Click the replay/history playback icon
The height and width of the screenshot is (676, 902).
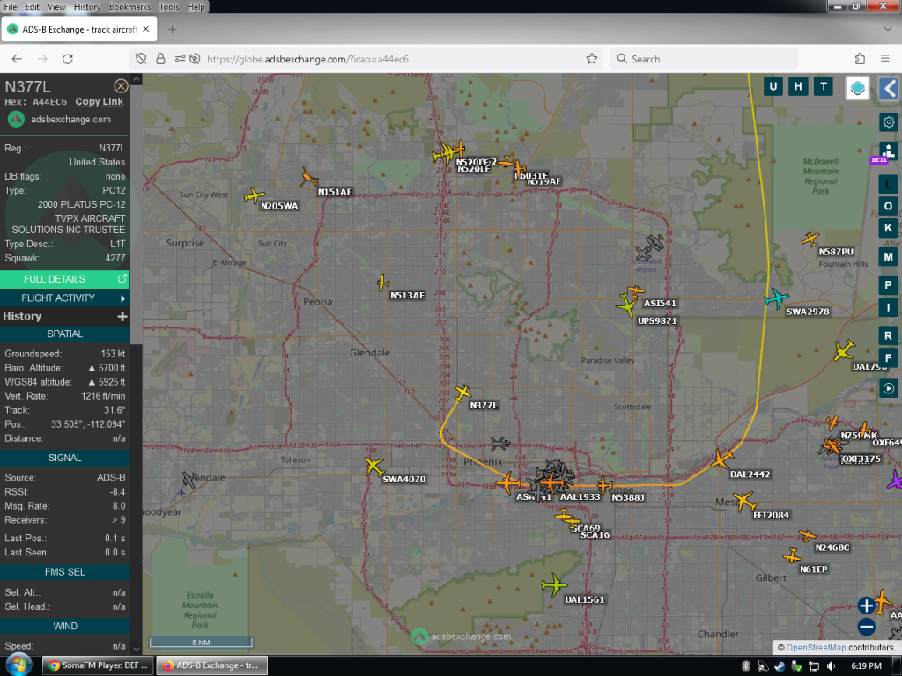888,388
